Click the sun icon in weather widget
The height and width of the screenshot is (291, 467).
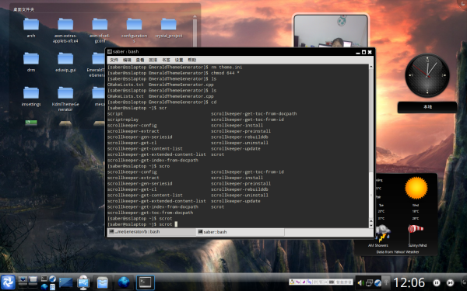[x=416, y=188]
